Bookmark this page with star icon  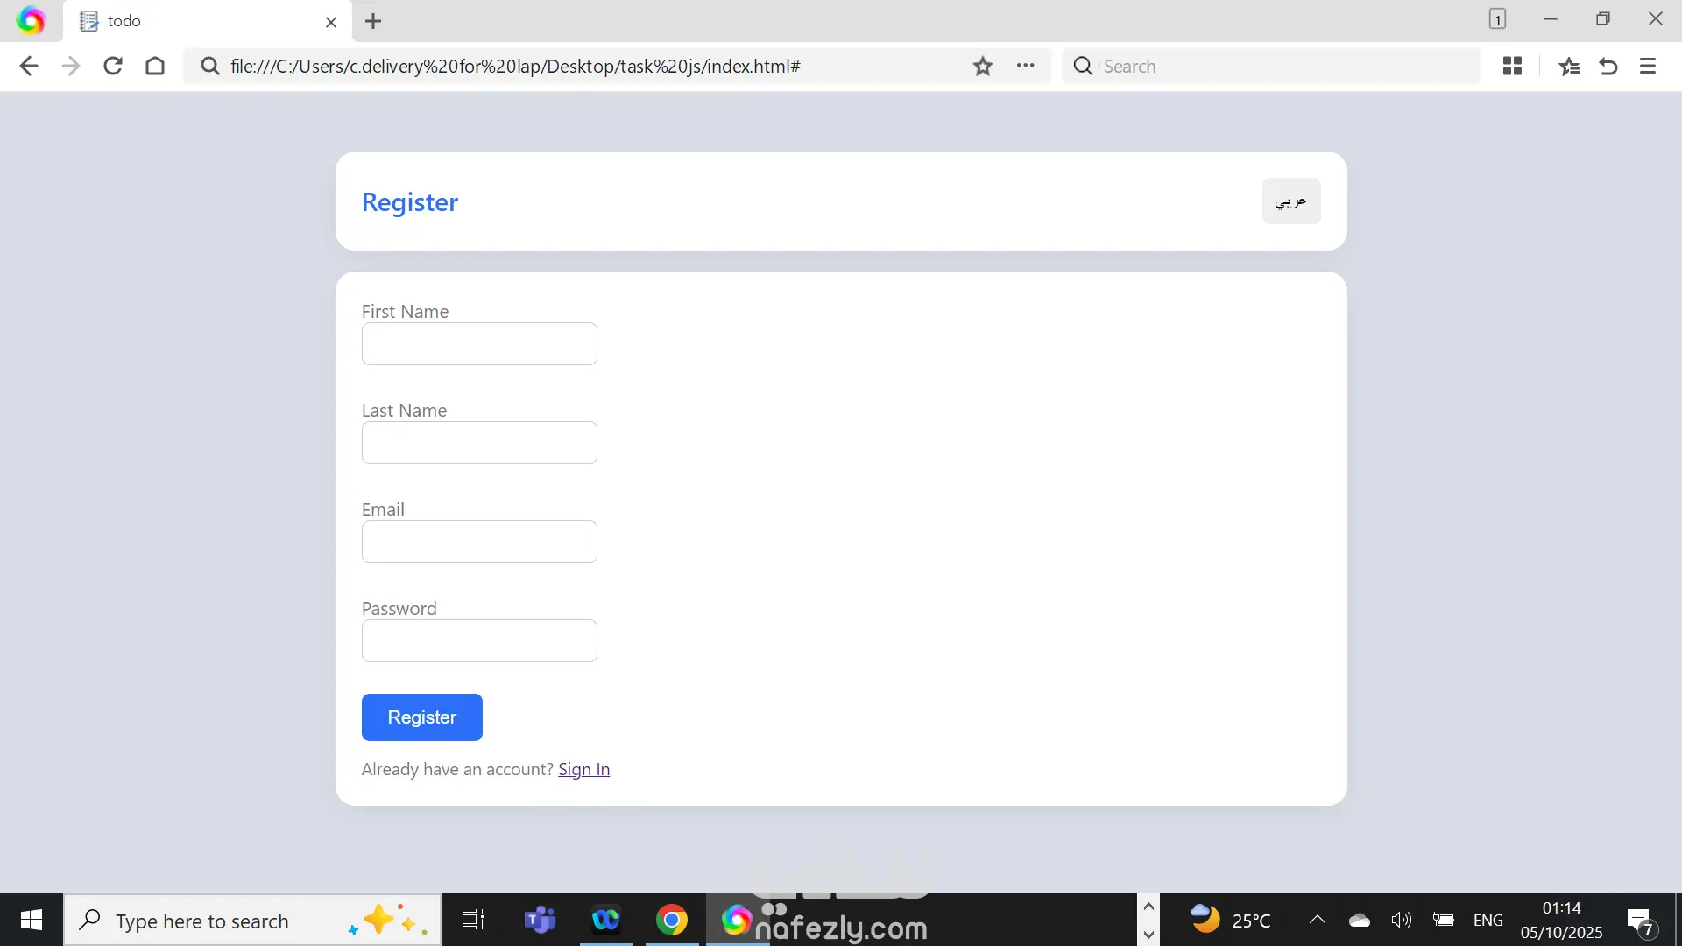[983, 67]
